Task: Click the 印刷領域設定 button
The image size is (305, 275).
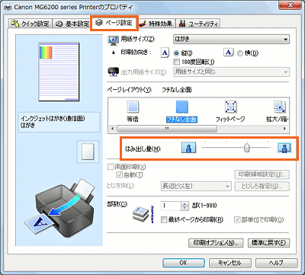Action: [262, 174]
